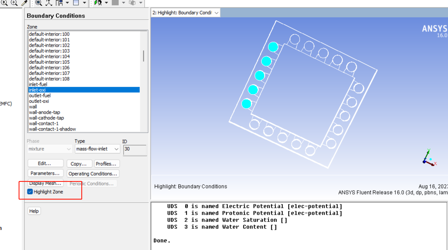The width and height of the screenshot is (448, 250).
Task: Select wall-anode-tap zone in list
Action: [x=44, y=112]
